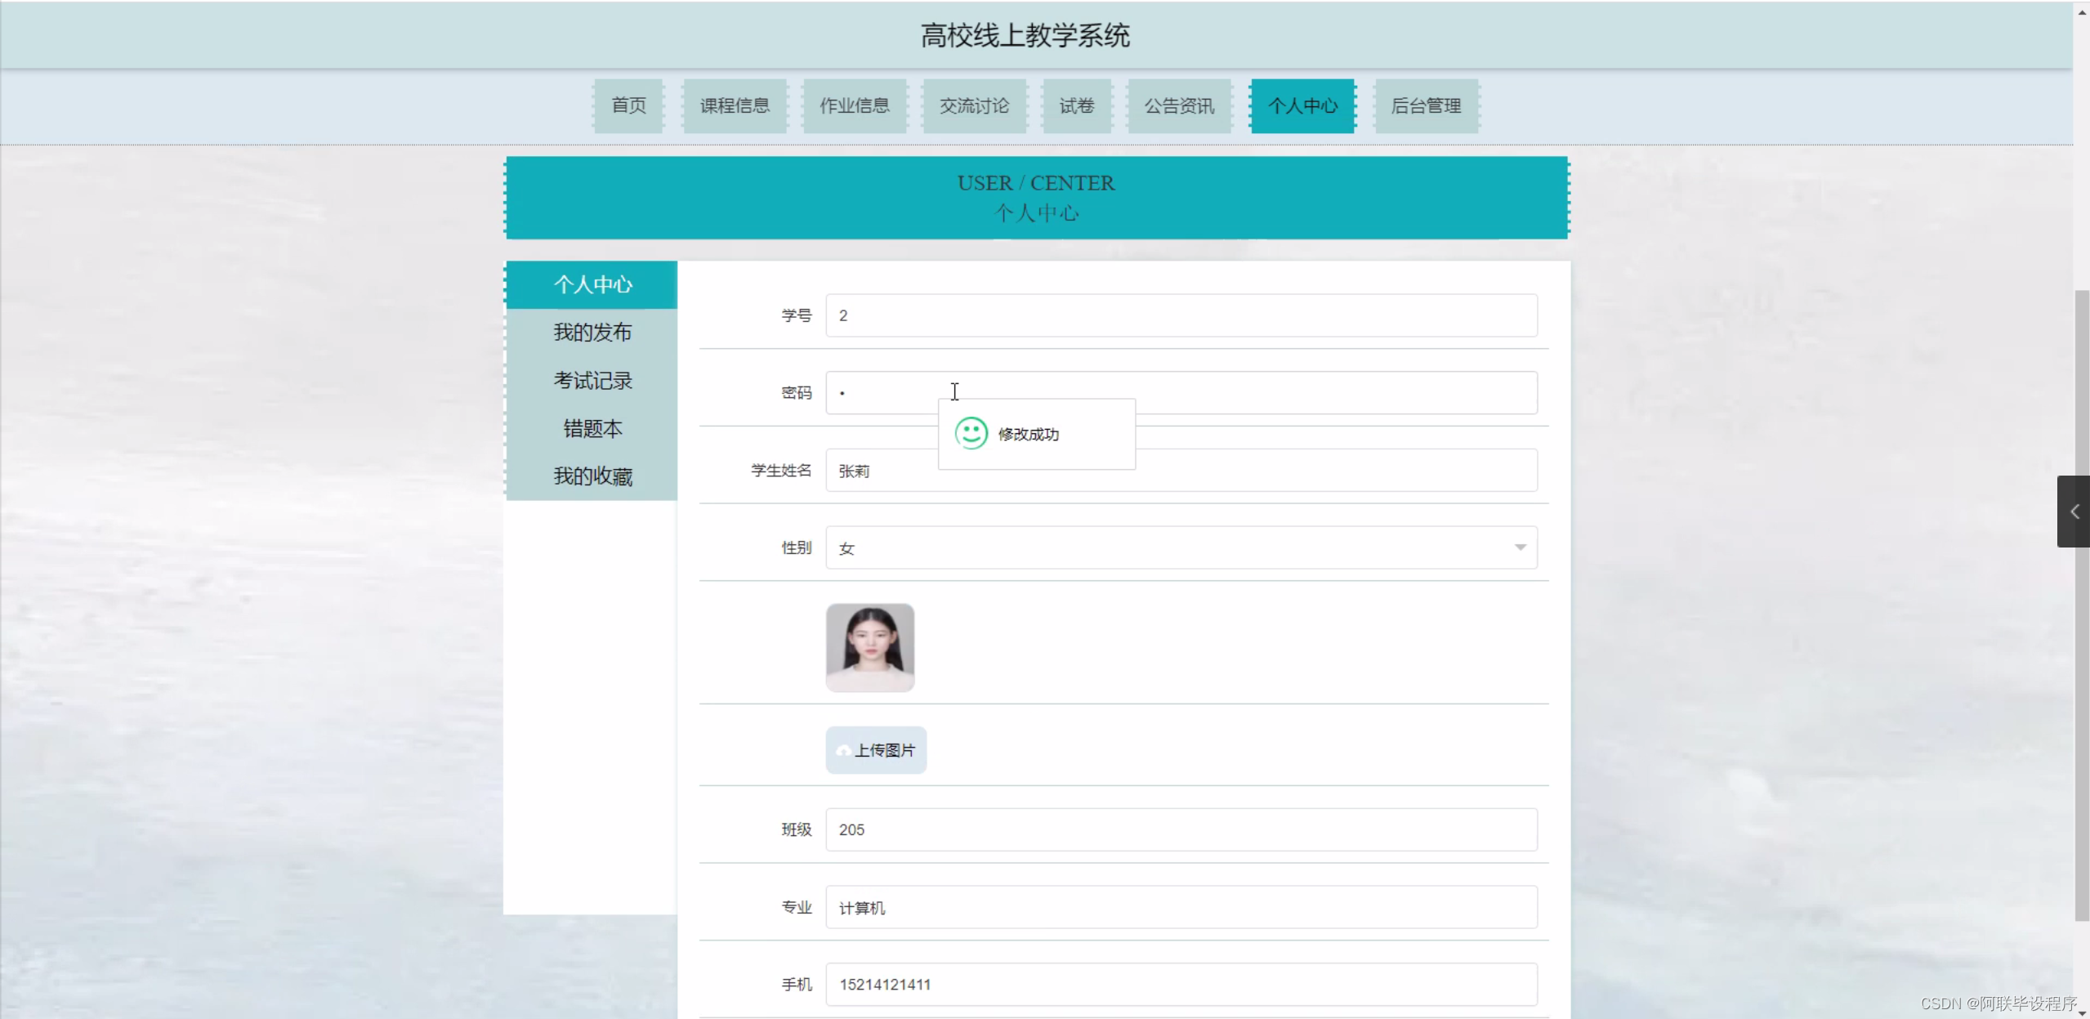Click the student profile photo thumbnail
The width and height of the screenshot is (2090, 1019).
(x=869, y=647)
